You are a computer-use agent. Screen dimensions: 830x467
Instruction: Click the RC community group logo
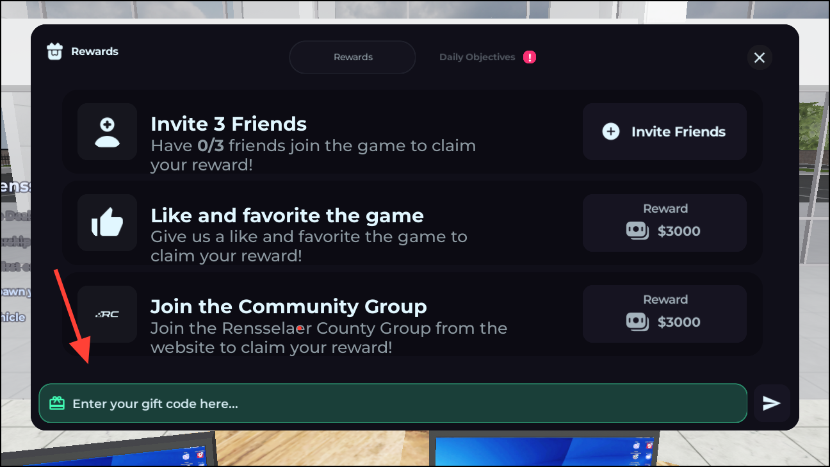(107, 314)
